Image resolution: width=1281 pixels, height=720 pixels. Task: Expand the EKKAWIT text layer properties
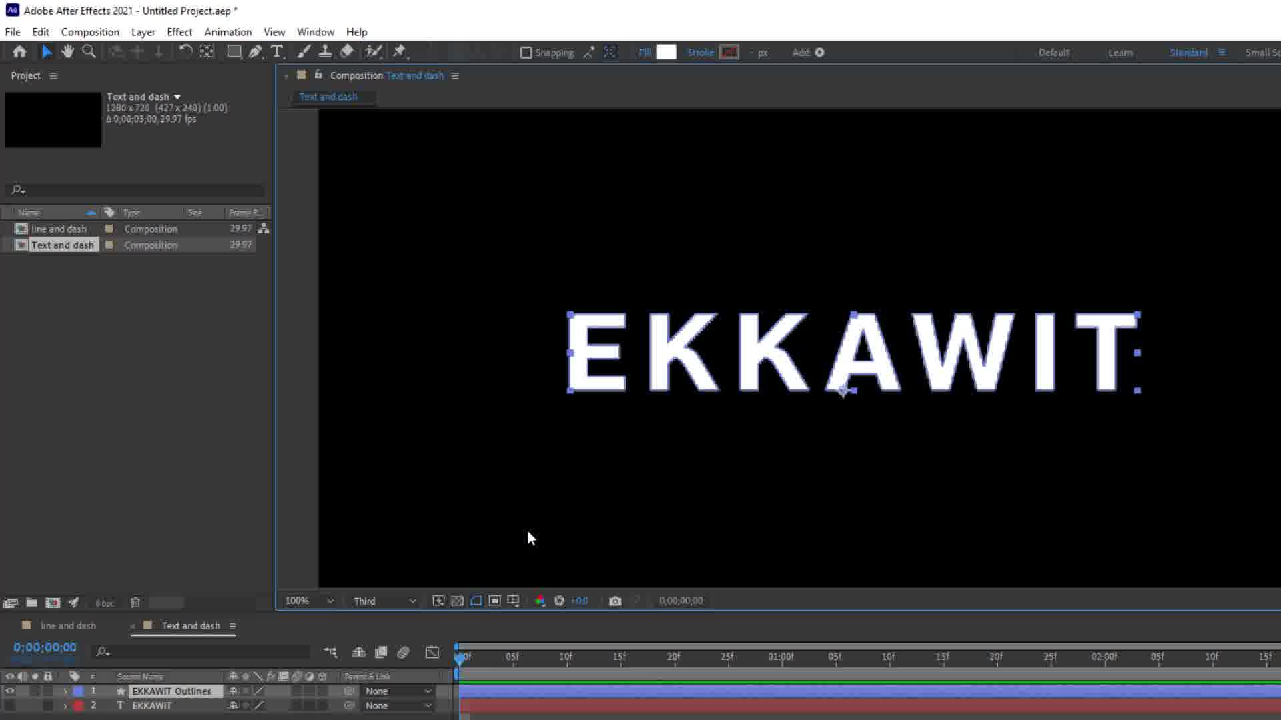coord(65,706)
